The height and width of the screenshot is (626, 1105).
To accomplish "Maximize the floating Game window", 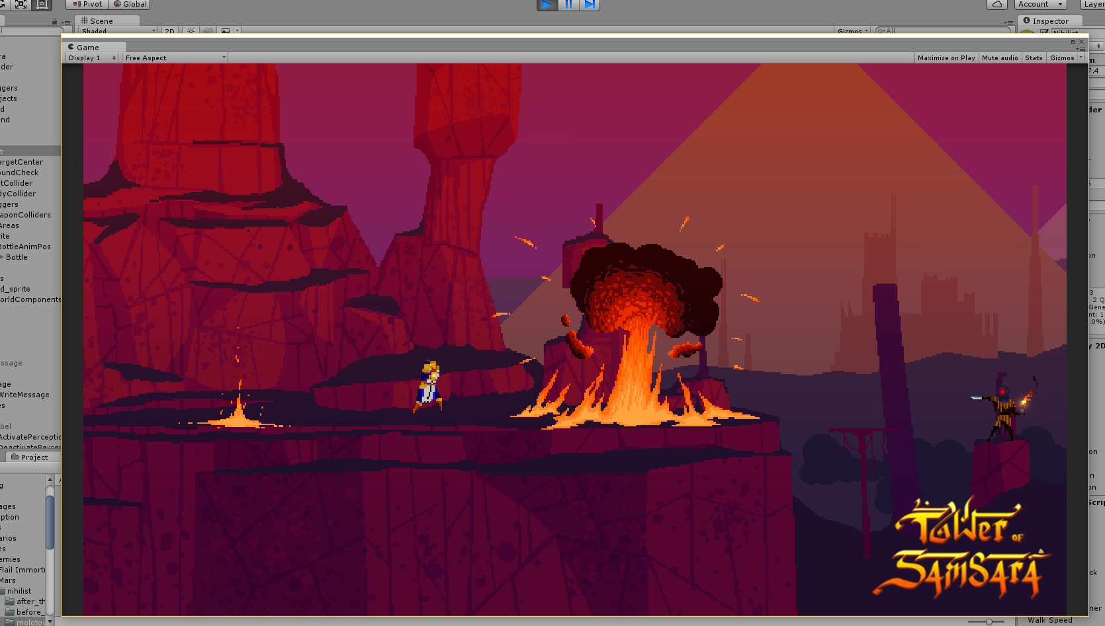I will click(x=1073, y=42).
